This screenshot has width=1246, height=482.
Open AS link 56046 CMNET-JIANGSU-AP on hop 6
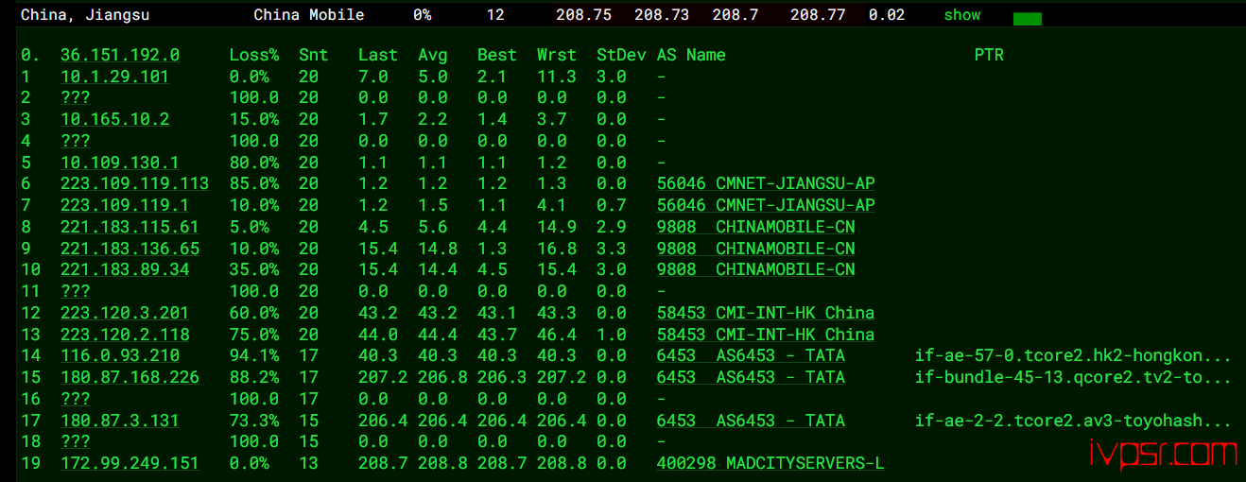coord(766,183)
